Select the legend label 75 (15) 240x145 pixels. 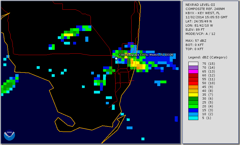(x=208, y=64)
